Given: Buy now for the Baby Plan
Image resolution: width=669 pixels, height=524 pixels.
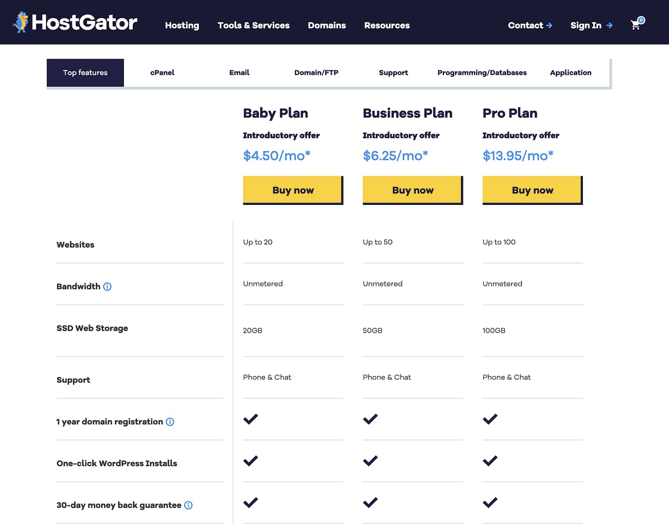Looking at the screenshot, I should pos(293,190).
